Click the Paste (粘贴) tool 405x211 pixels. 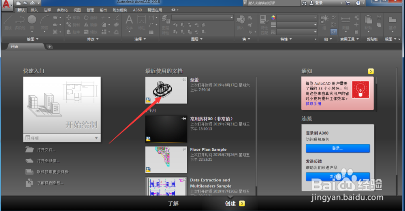coord(368,23)
